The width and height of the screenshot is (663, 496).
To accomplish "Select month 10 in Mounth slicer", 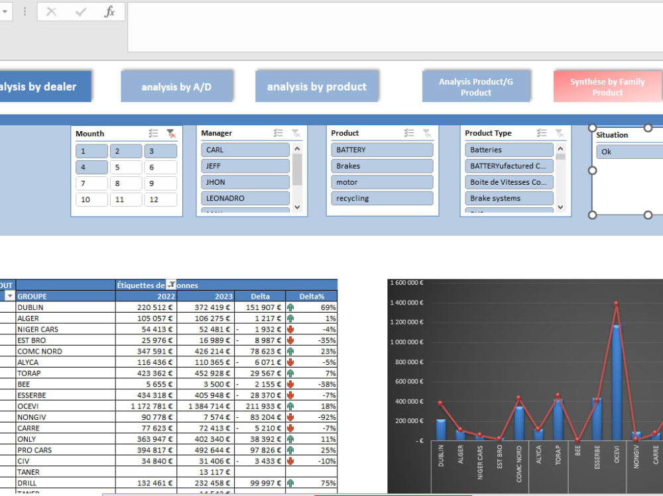I will [91, 199].
